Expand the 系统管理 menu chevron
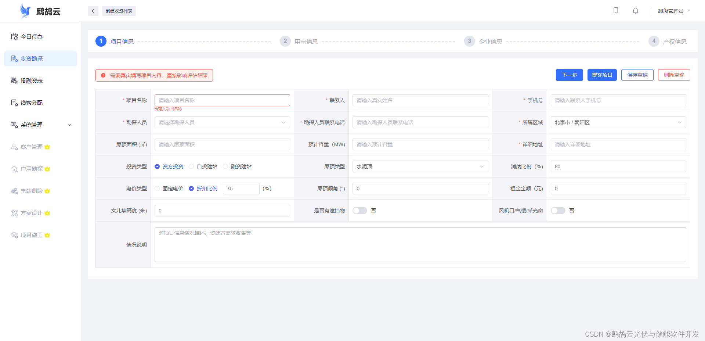 click(69, 125)
